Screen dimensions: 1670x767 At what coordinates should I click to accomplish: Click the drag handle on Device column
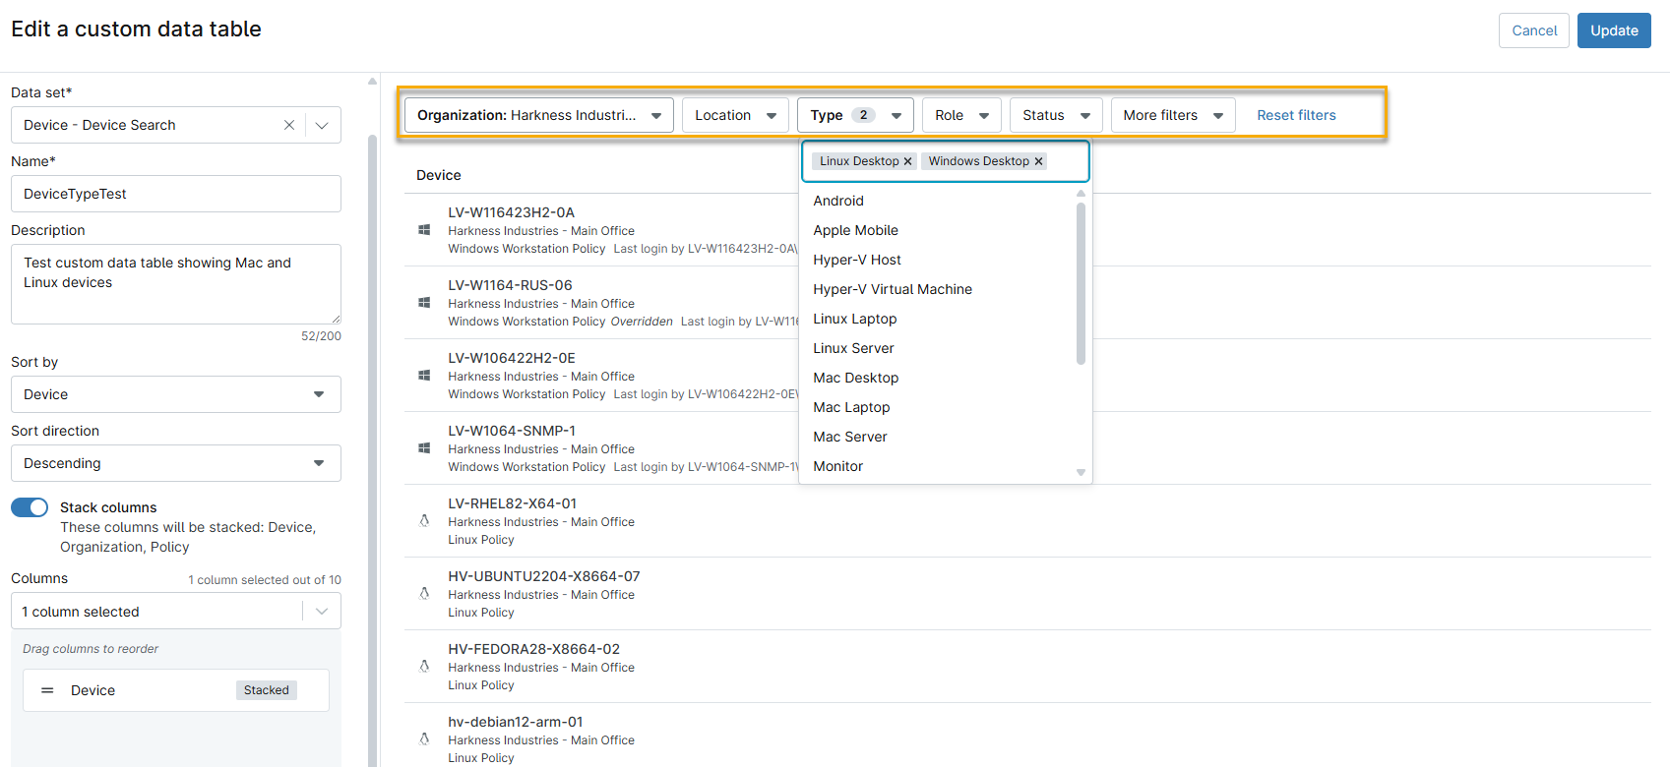coord(47,690)
